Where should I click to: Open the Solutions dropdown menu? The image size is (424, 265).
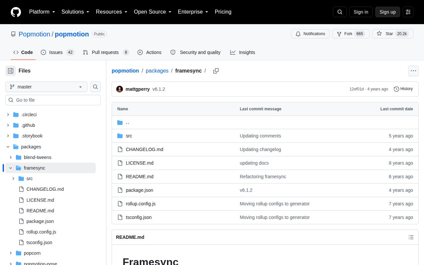[x=76, y=12]
